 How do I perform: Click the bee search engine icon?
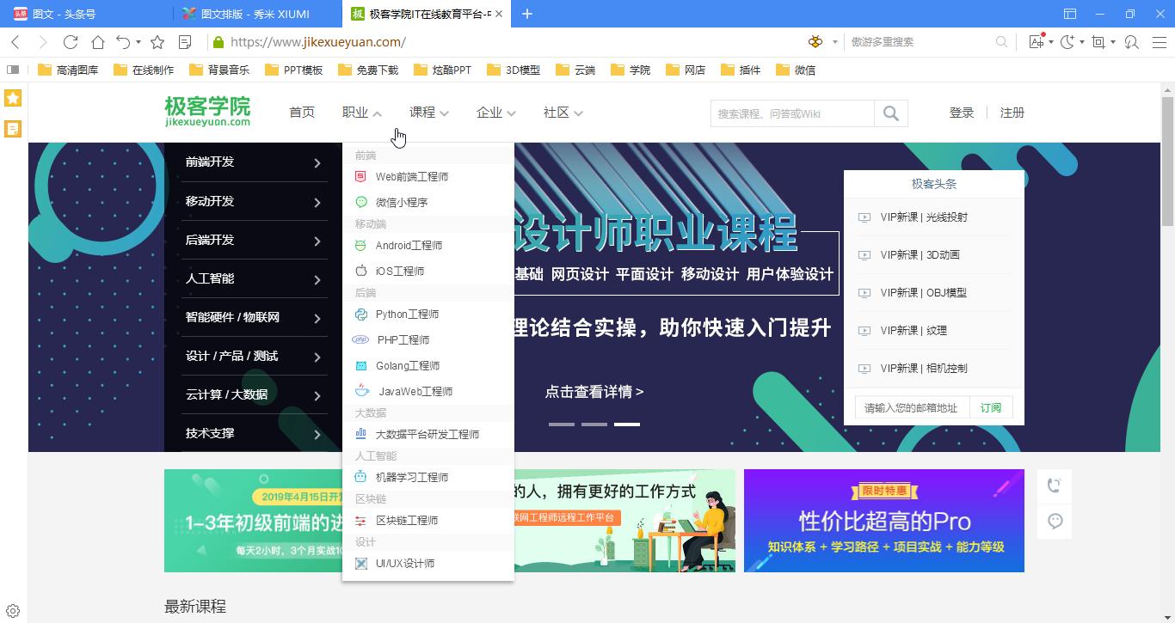point(815,41)
